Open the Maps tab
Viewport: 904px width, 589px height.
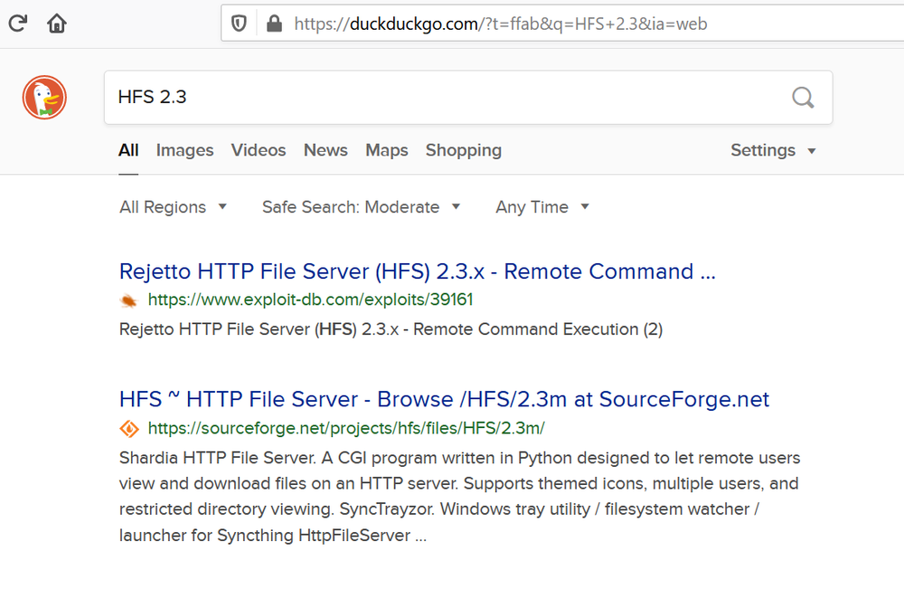tap(387, 150)
